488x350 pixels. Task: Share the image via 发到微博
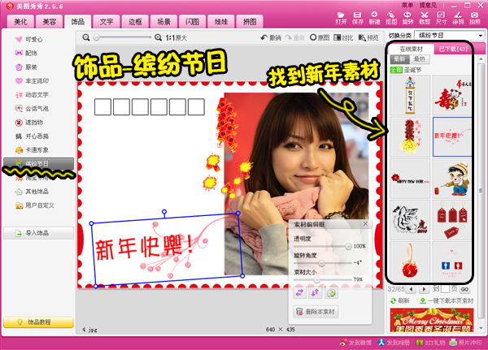[355, 343]
